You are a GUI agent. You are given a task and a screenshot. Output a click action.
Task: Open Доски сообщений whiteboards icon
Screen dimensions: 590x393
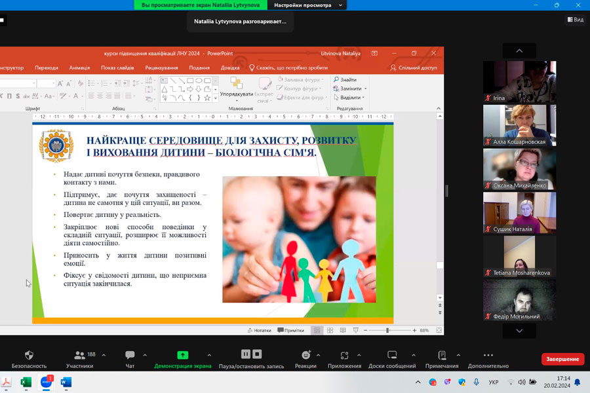pyautogui.click(x=391, y=355)
